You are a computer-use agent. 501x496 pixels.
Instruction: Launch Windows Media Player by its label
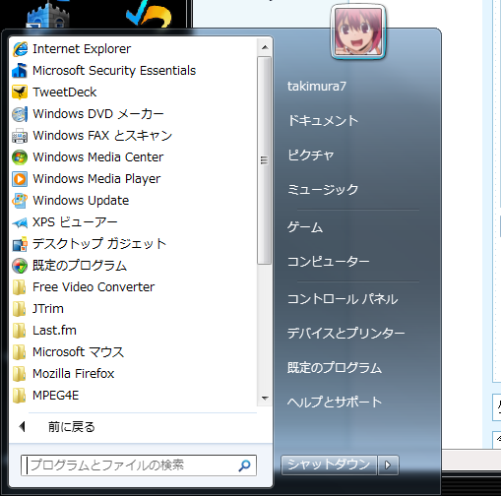96,179
